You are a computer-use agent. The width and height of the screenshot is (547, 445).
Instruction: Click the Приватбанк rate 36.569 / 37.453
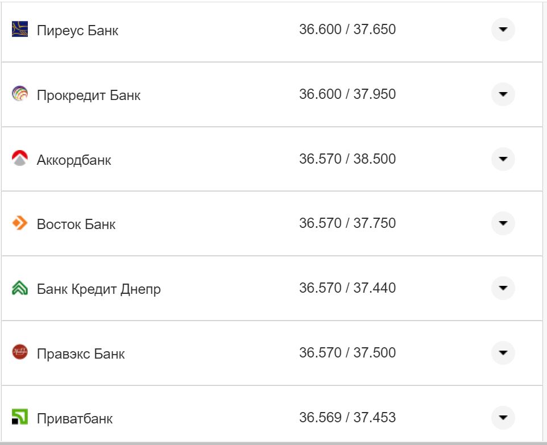(347, 418)
